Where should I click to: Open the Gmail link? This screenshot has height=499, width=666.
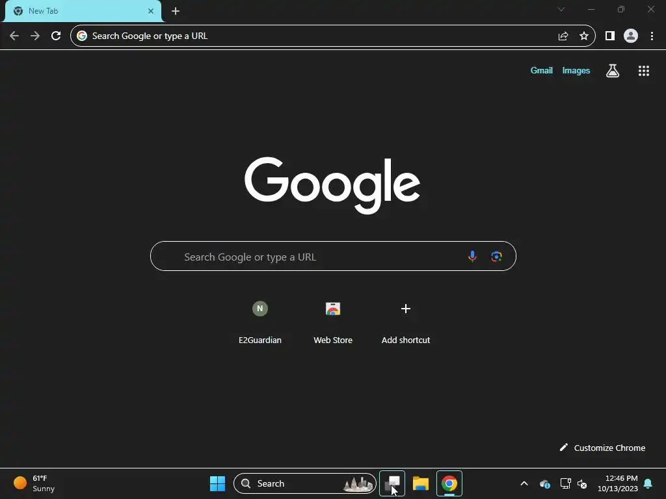pyautogui.click(x=542, y=70)
